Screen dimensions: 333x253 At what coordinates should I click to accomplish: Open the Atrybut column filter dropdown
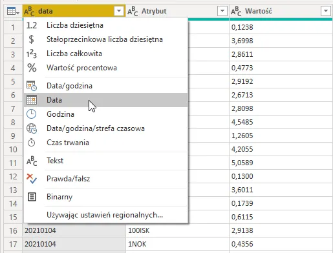[x=222, y=11]
